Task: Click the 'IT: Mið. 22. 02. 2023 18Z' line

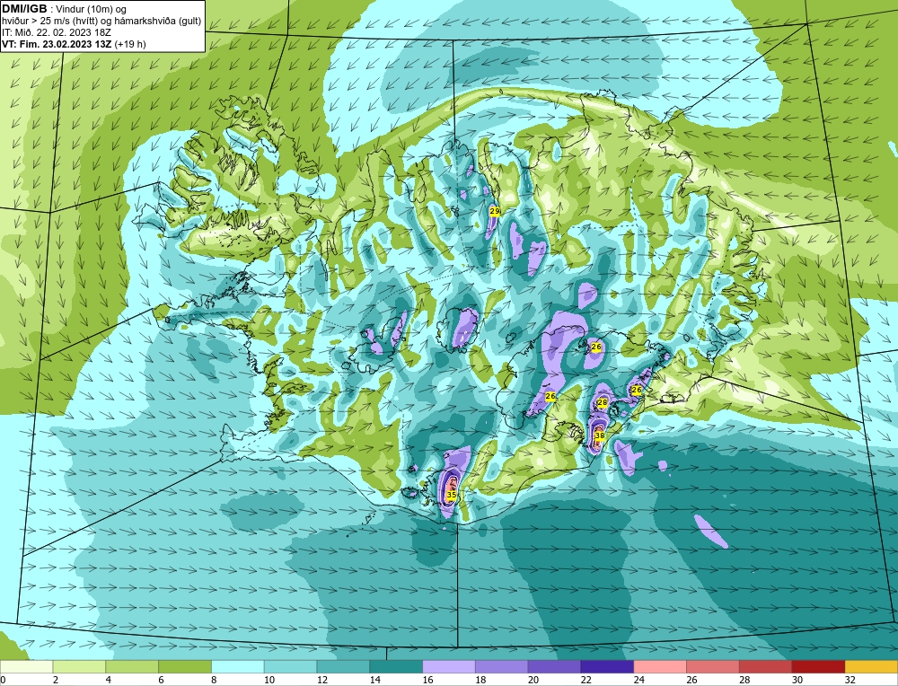Action: coord(57,32)
